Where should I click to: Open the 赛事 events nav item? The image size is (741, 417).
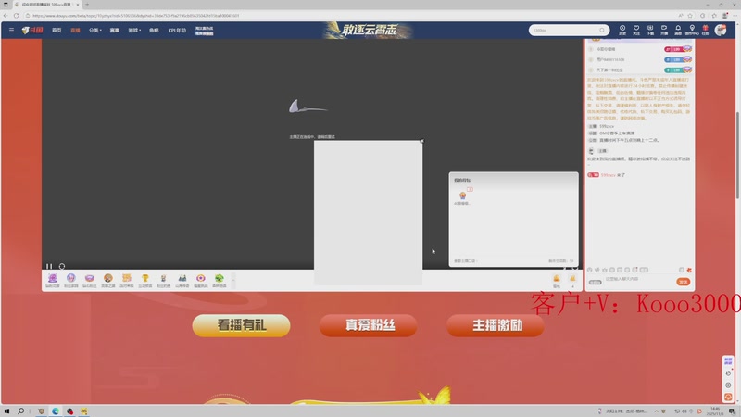point(114,31)
